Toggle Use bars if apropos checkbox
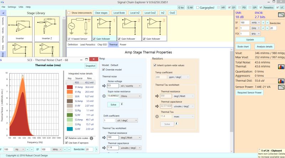The image size is (285, 158). click(67, 143)
